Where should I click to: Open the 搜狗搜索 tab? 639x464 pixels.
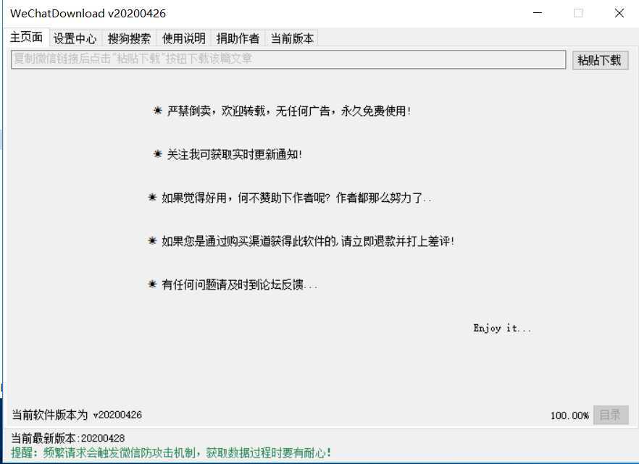coord(129,38)
